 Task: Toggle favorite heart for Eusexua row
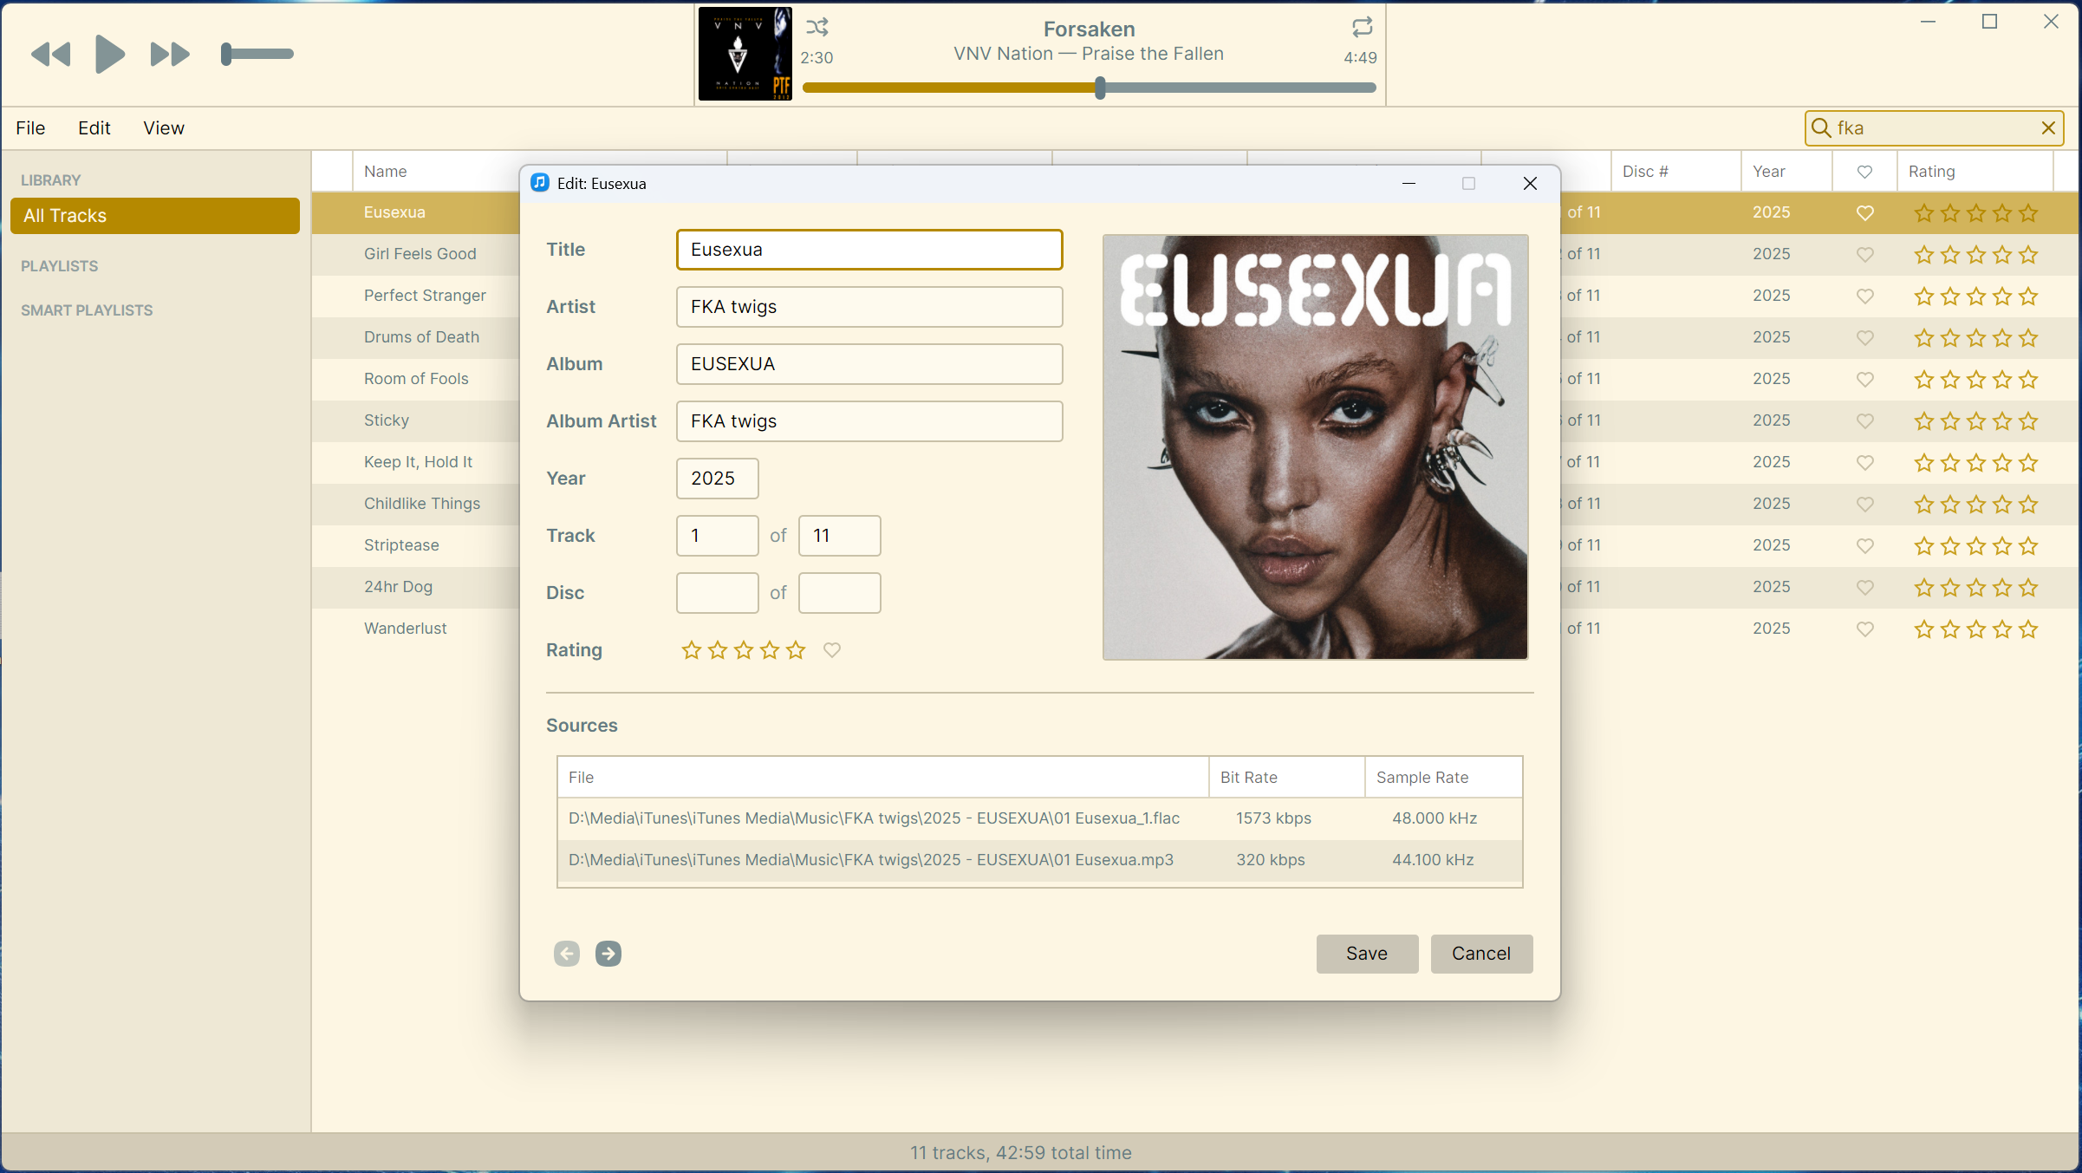click(1865, 213)
